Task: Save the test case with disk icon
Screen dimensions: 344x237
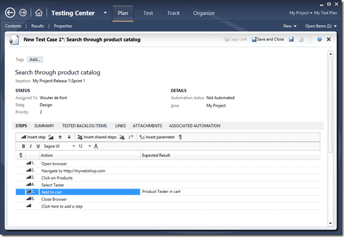Action: (291, 40)
